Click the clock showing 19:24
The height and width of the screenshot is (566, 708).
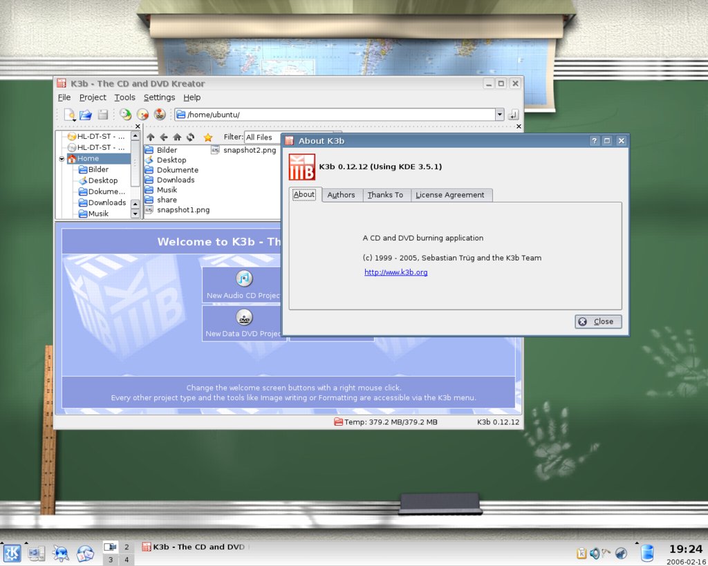point(685,549)
